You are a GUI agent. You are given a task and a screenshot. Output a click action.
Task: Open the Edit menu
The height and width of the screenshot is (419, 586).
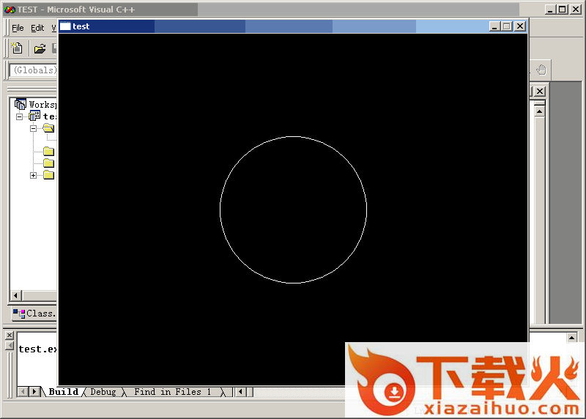[37, 28]
